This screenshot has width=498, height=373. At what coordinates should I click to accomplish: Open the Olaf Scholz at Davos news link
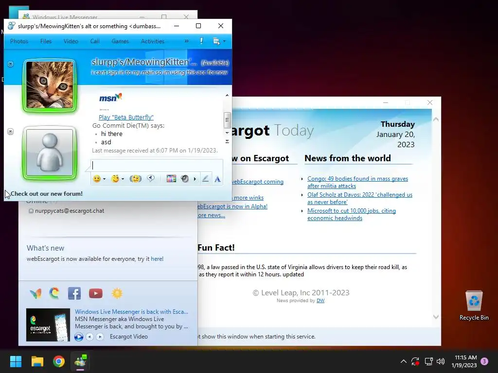point(359,198)
